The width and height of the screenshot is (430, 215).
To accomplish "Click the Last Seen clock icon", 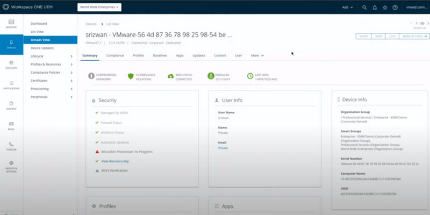I will point(250,76).
